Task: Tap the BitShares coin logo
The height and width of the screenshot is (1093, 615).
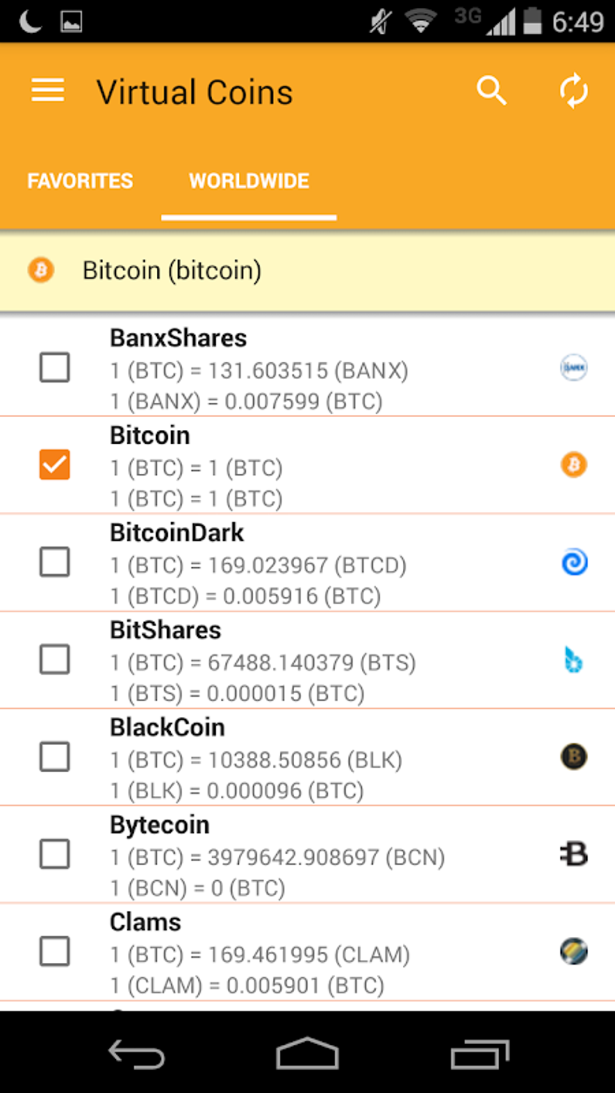Action: (573, 660)
